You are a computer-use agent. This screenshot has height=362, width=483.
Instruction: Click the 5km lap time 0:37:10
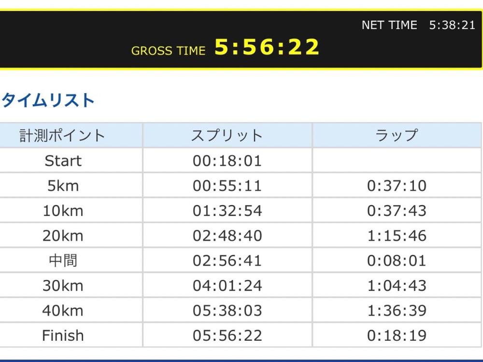tap(397, 186)
